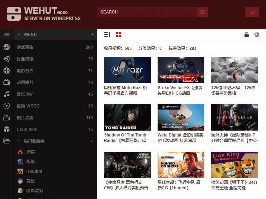This screenshot has width=266, height=199.
Task: Collapse the MENU section chevron
Action: pyautogui.click(x=19, y=35)
